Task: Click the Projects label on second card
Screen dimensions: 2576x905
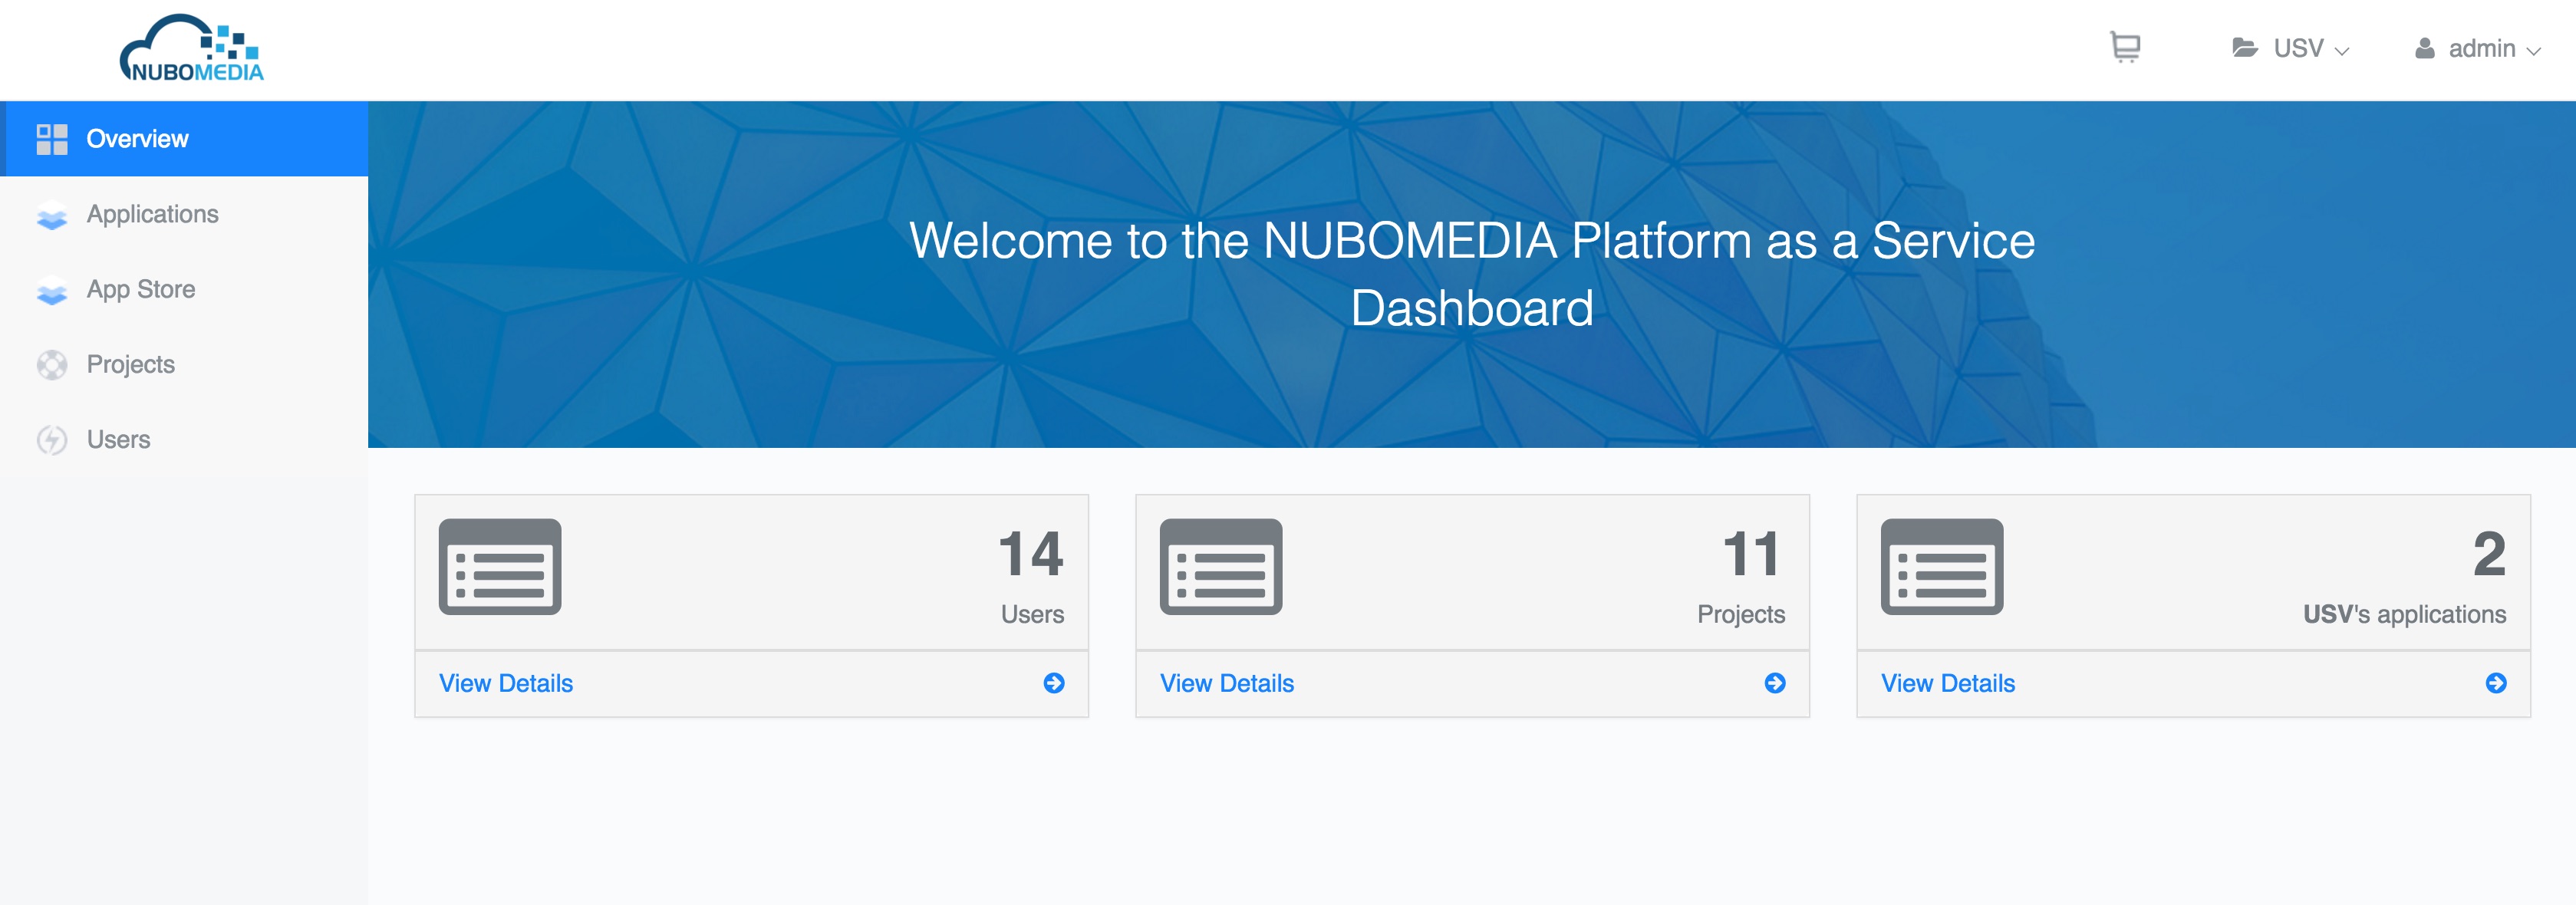Action: point(1741,614)
